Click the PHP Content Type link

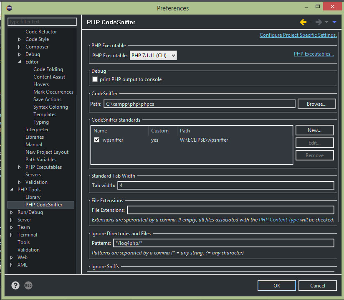[x=278, y=220]
